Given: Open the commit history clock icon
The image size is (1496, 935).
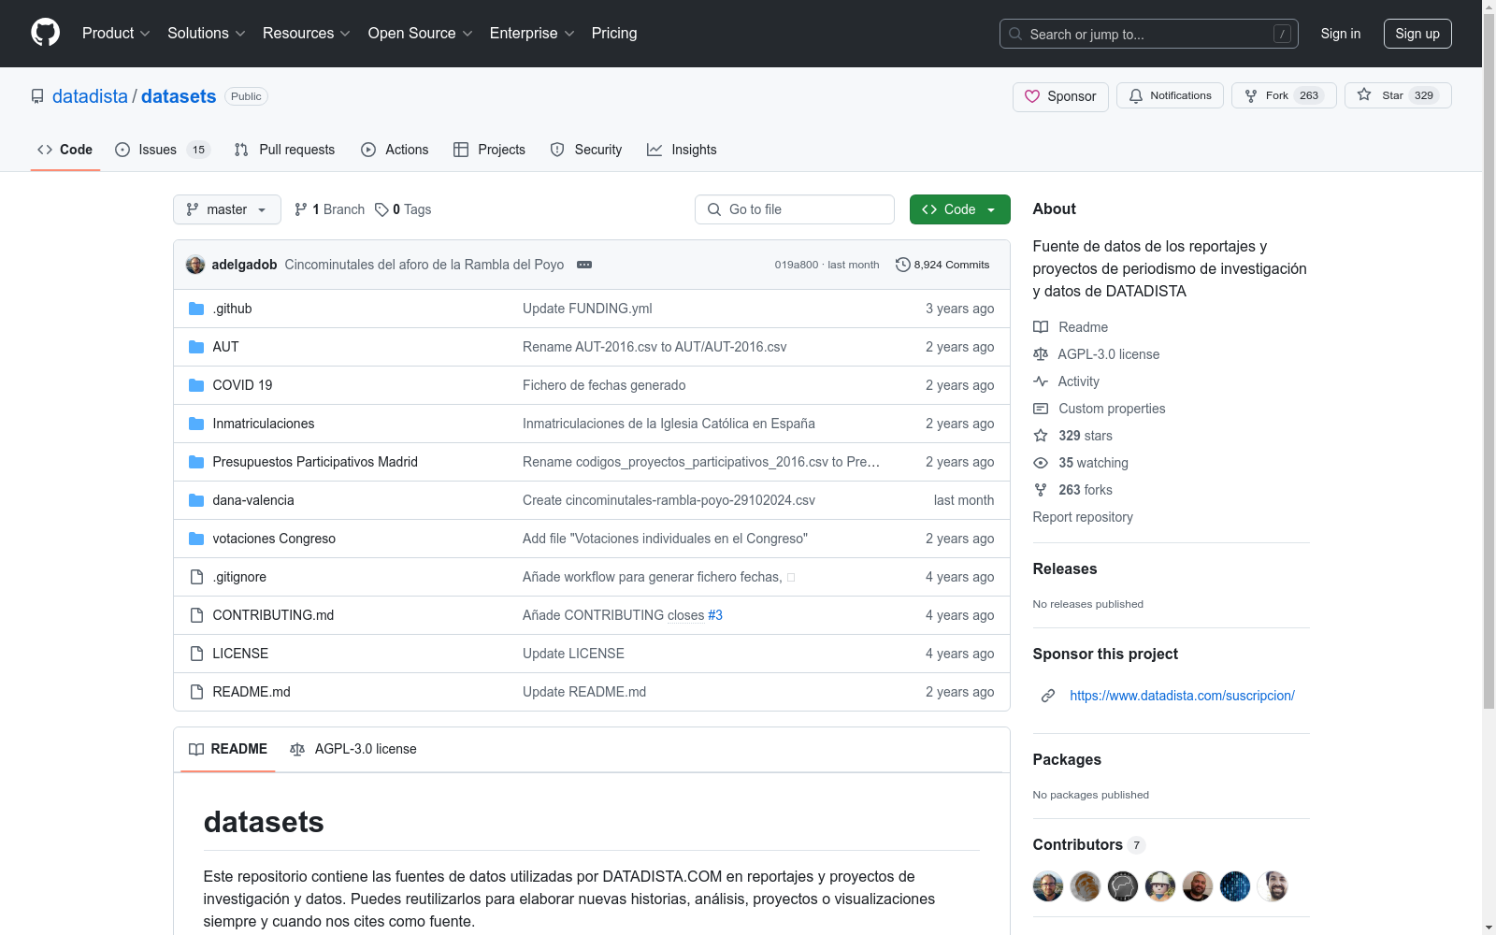Looking at the screenshot, I should tap(902, 265).
